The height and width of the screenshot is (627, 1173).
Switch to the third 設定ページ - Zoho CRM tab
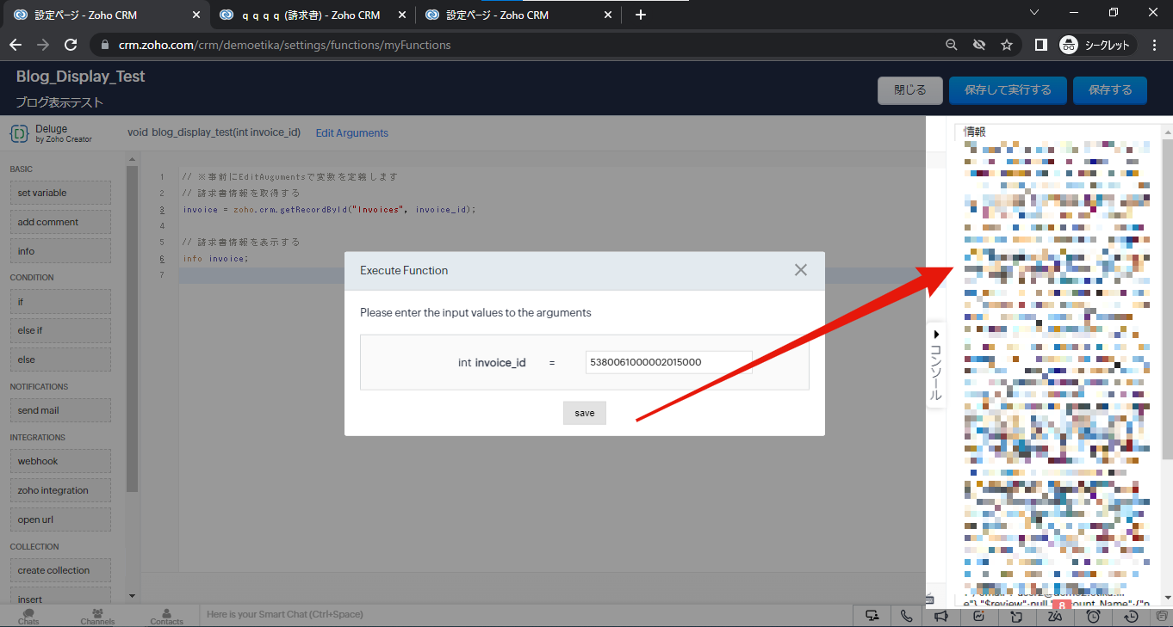pos(518,15)
